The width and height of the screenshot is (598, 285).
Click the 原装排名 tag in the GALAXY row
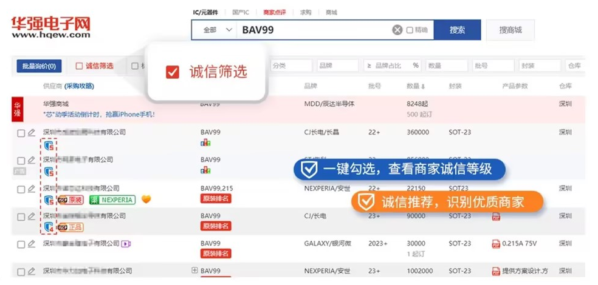(216, 254)
